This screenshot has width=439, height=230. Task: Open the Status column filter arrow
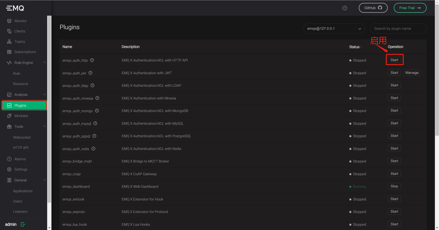pyautogui.click(x=361, y=47)
